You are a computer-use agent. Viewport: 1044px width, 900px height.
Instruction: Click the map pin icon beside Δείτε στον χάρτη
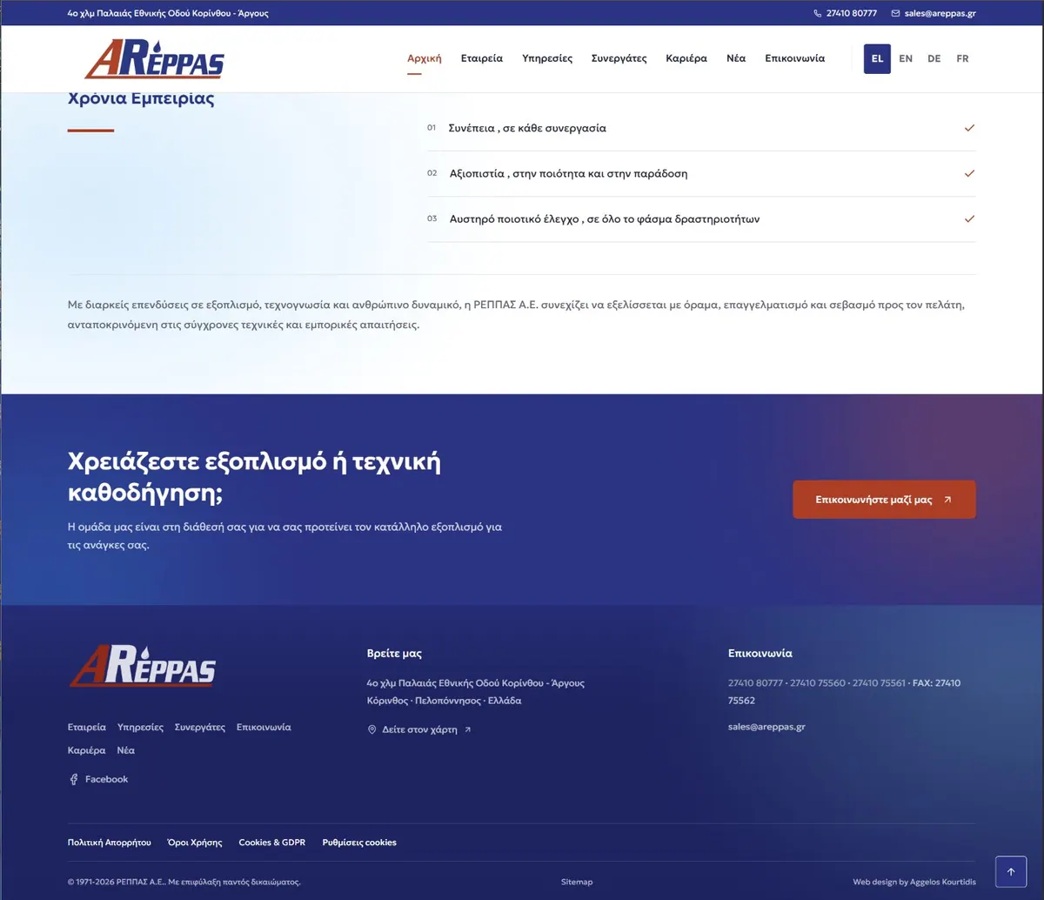[x=372, y=729]
